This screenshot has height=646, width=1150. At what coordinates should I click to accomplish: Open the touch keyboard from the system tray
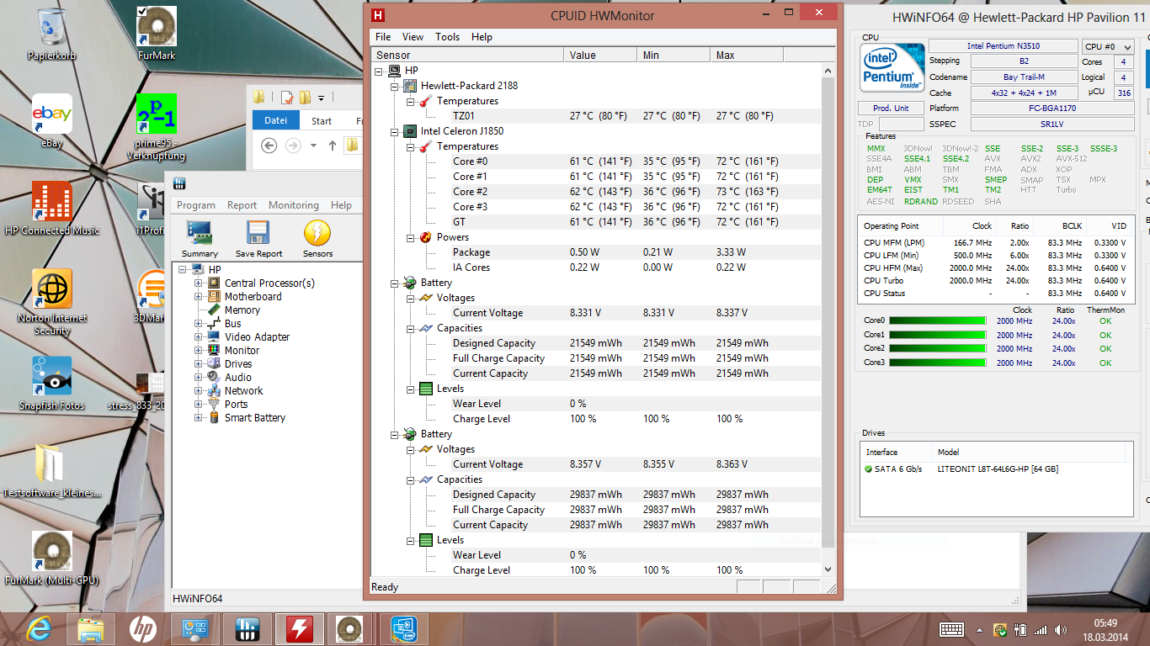click(951, 629)
